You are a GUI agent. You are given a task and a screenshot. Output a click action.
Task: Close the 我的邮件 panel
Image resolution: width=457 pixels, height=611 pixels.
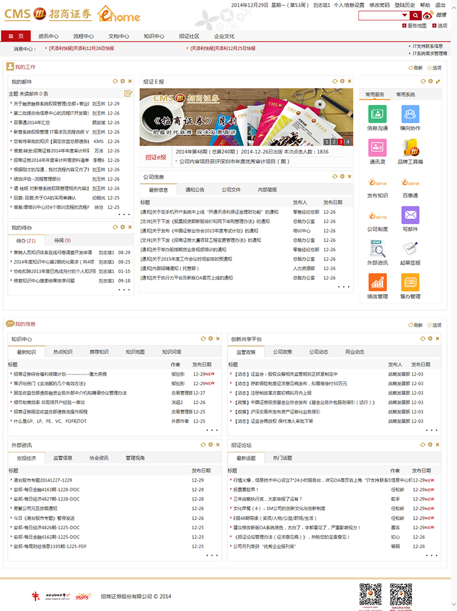[130, 82]
